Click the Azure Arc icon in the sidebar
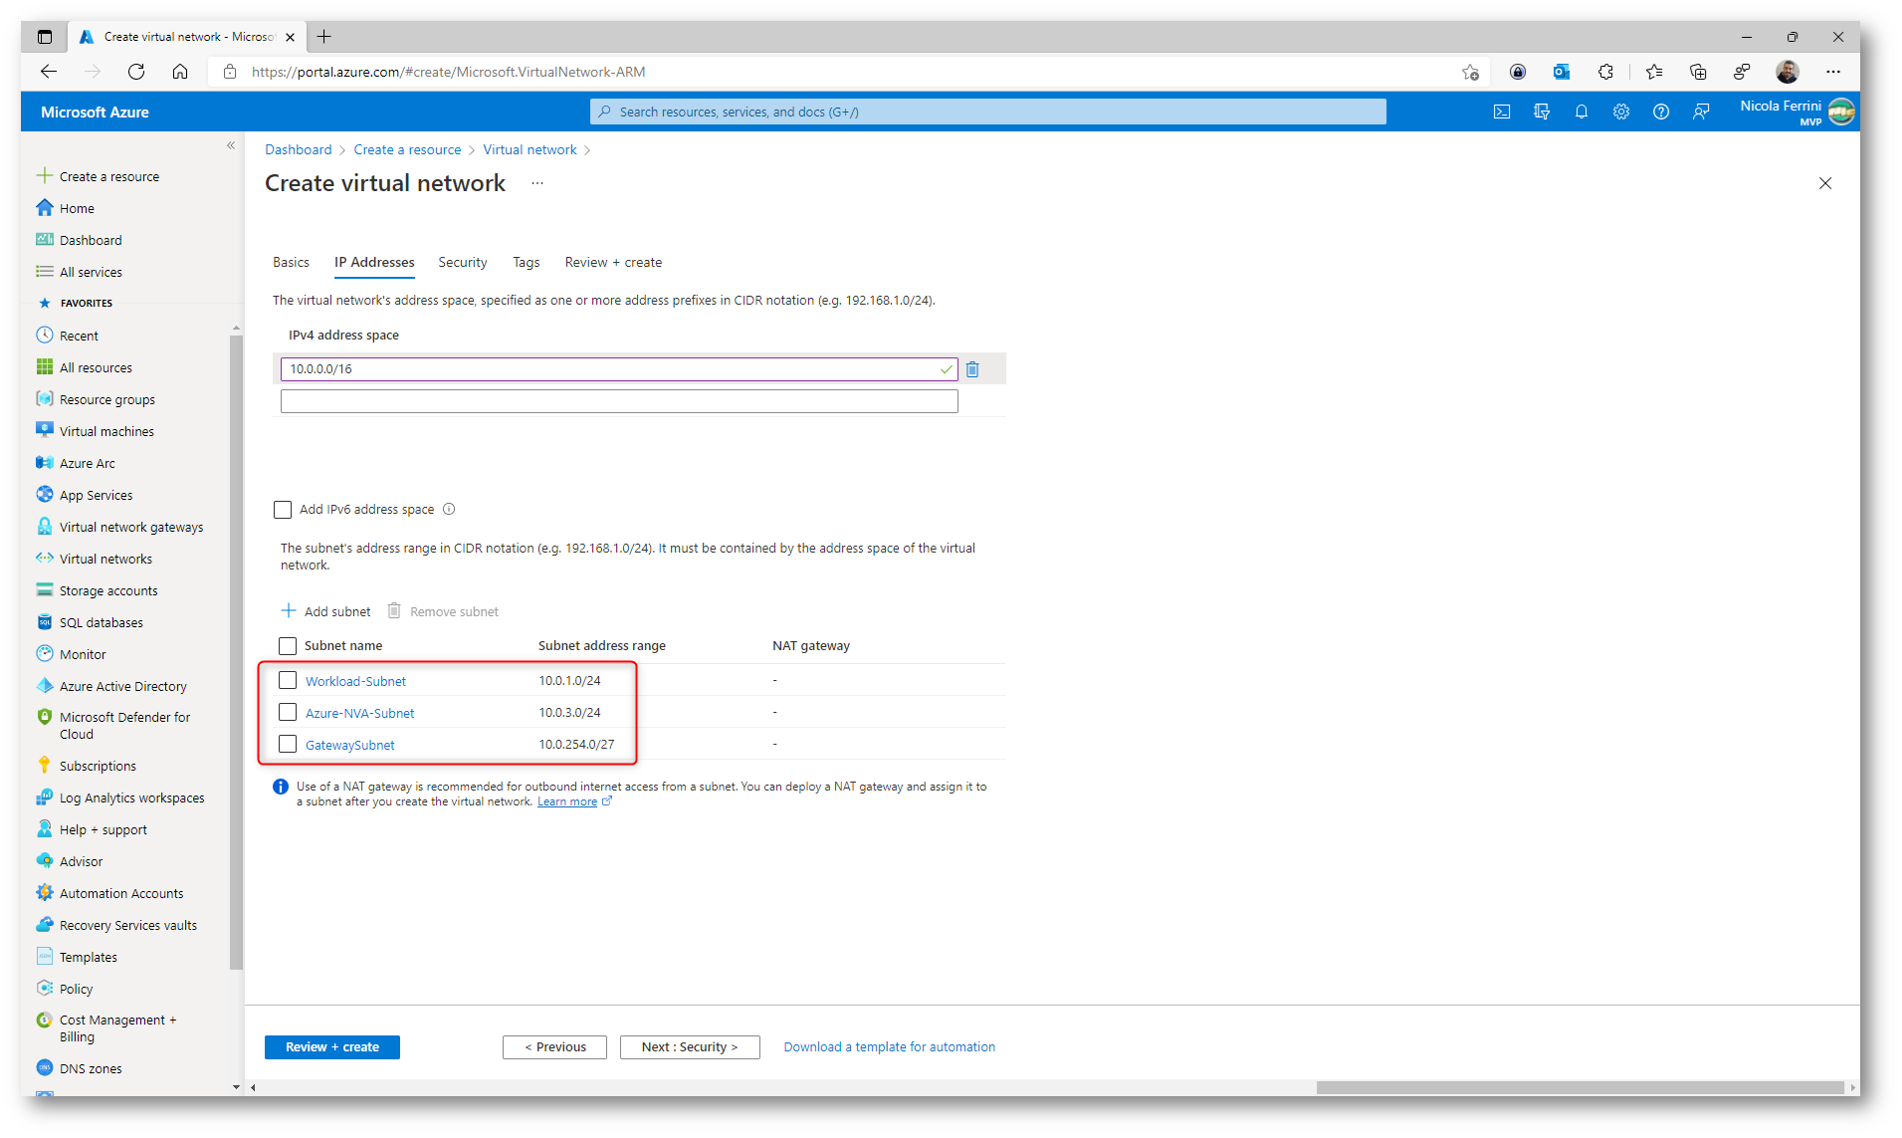 click(45, 463)
